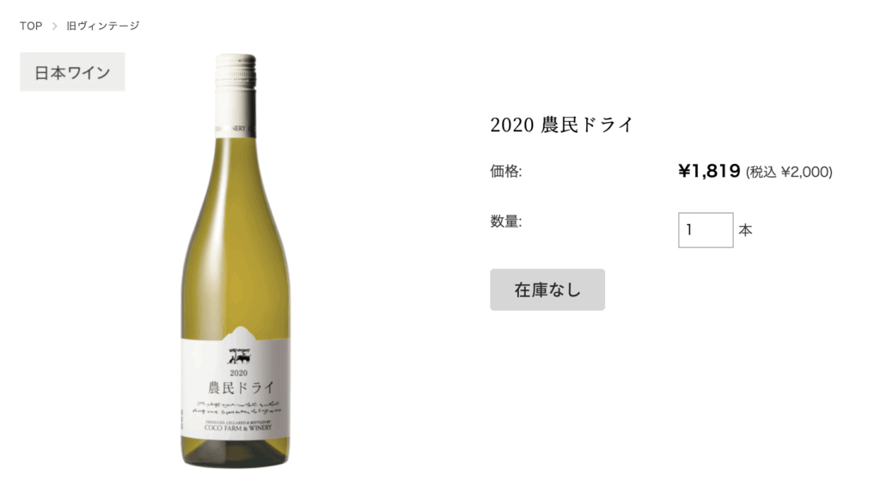This screenshot has height=499, width=880.
Task: Click the breadcrumb chevron separator
Action: (54, 26)
